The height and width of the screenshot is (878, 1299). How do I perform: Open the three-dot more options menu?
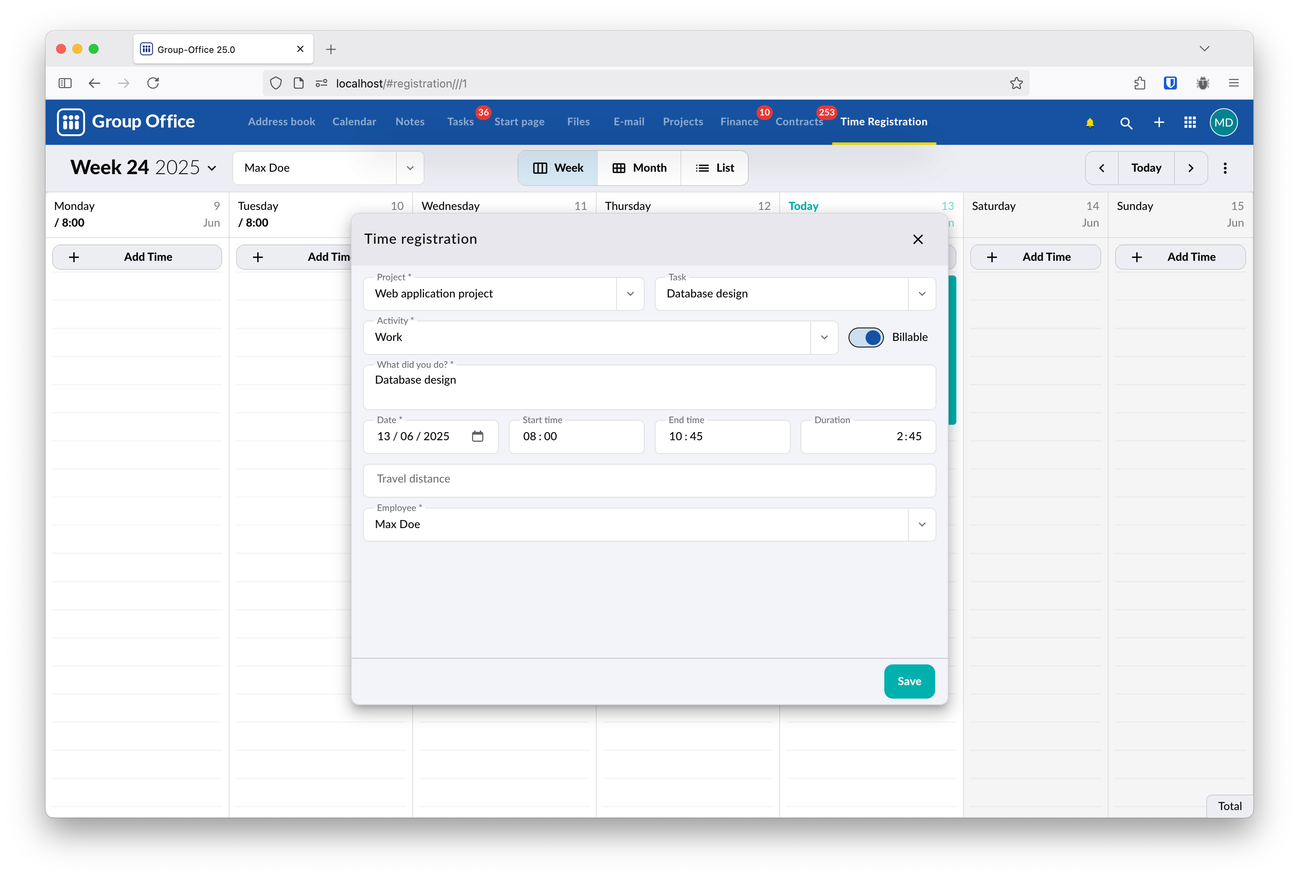pyautogui.click(x=1225, y=168)
